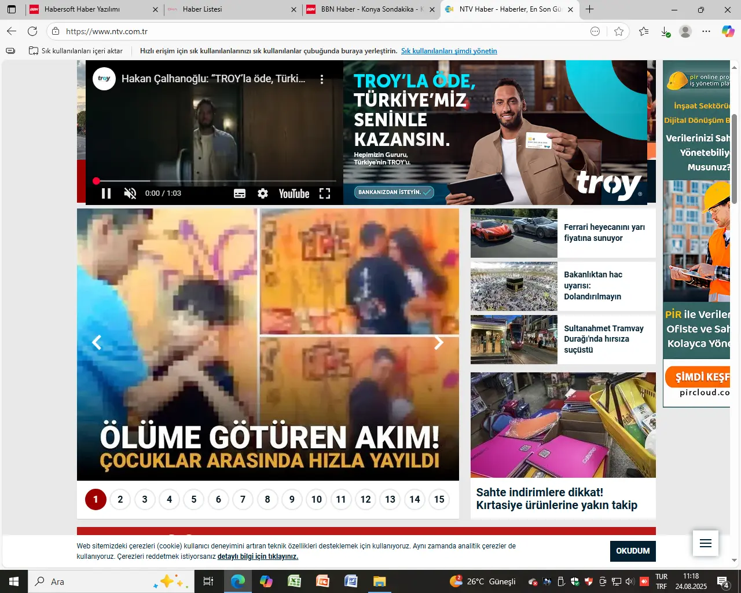
Task: Open the Ferrari heyecanını yarı fiyatına story
Action: (604, 233)
